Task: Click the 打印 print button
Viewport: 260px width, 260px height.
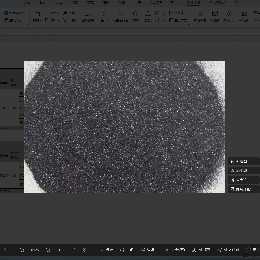Action: (127, 250)
